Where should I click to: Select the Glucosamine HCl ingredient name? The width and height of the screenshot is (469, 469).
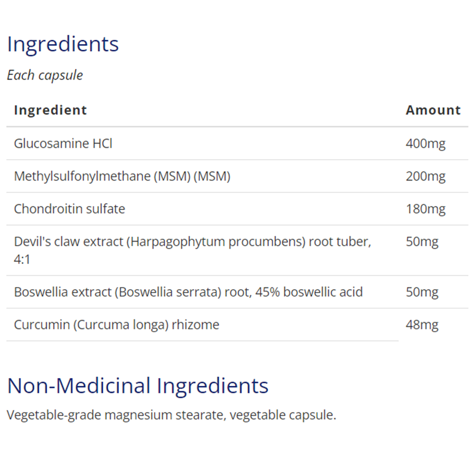[x=63, y=143]
